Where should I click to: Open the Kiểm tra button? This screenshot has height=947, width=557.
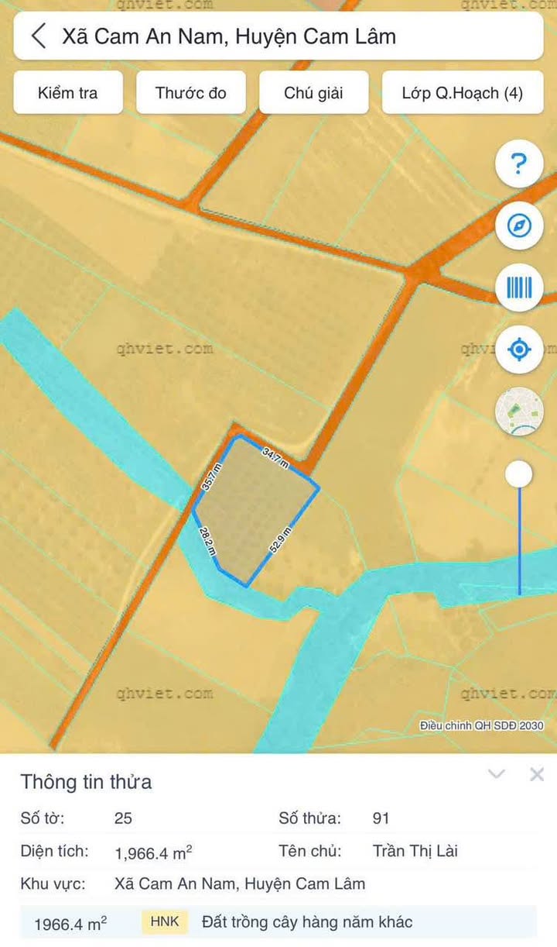click(68, 93)
